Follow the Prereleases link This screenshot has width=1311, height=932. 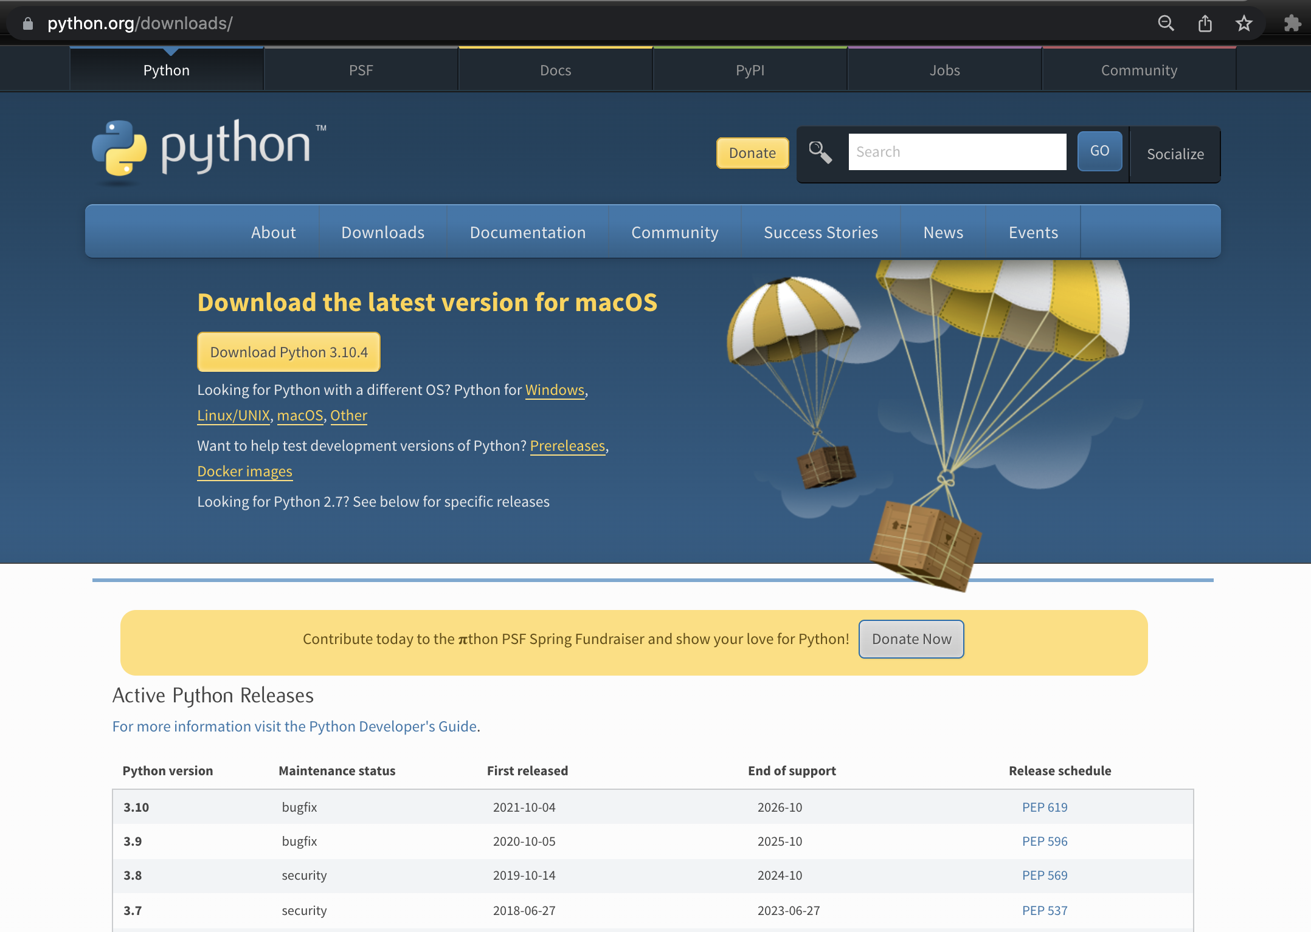pos(567,446)
